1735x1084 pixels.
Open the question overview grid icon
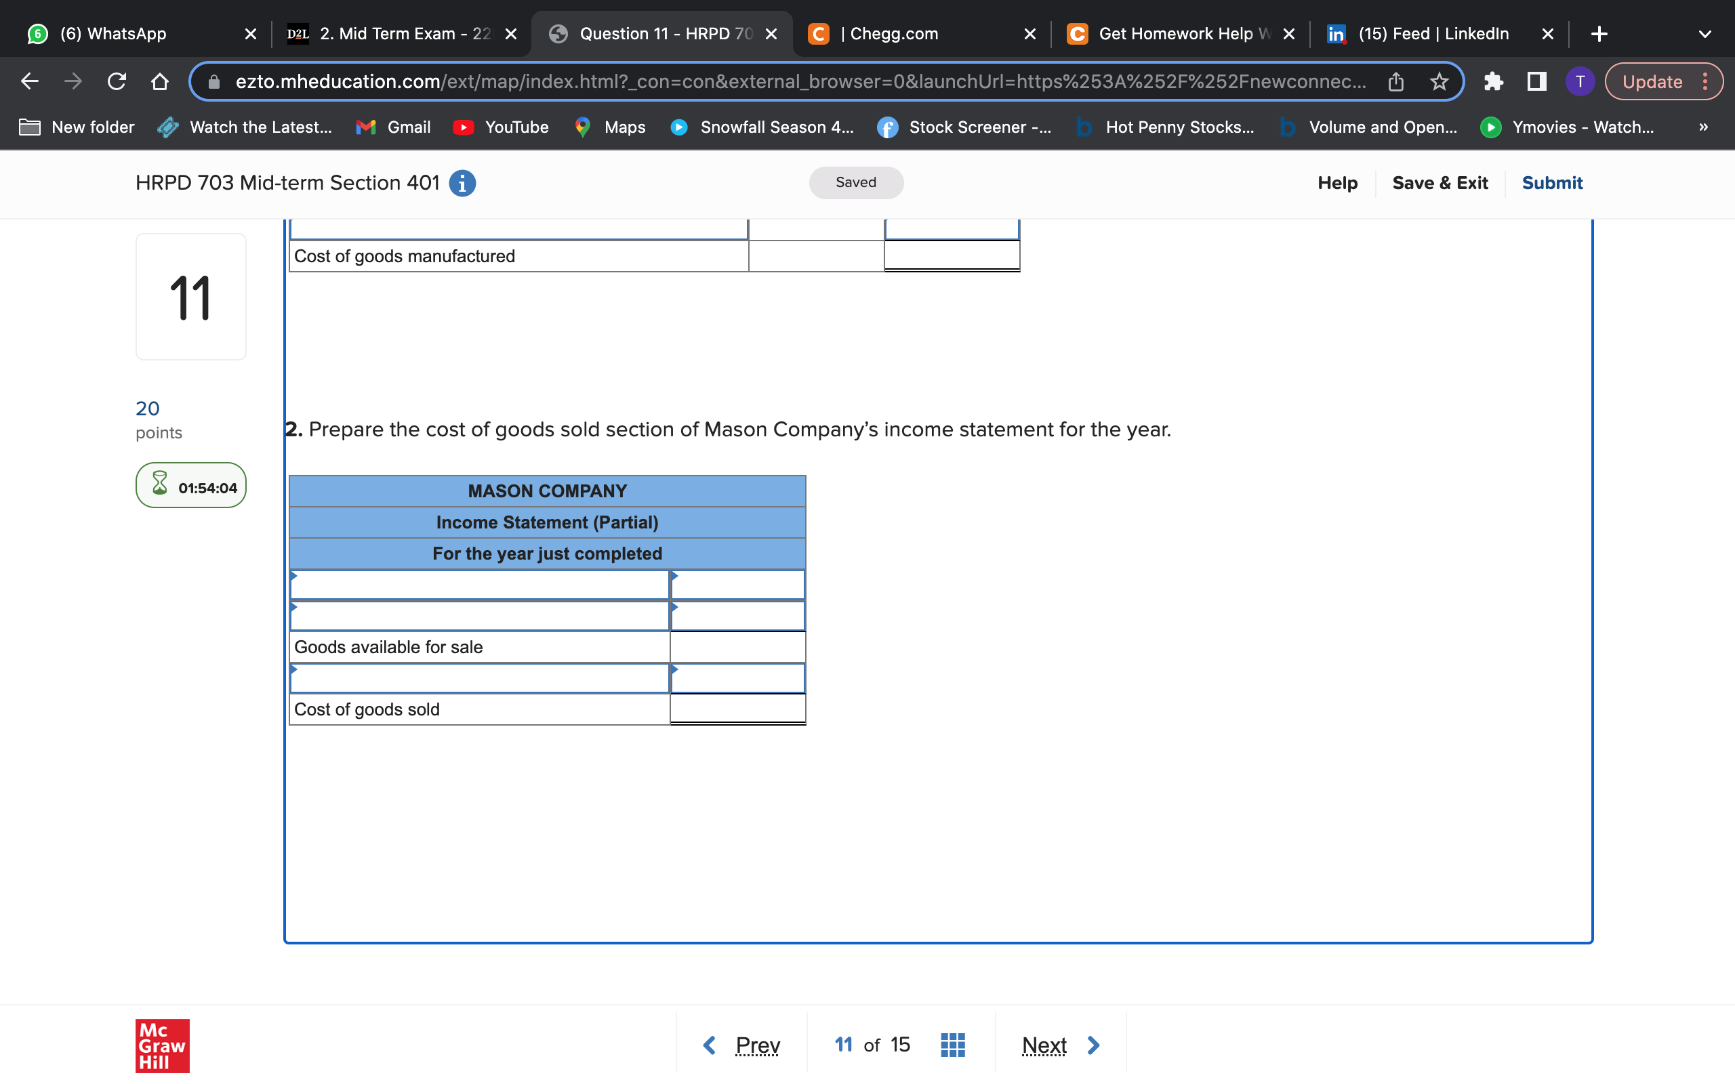[952, 1045]
